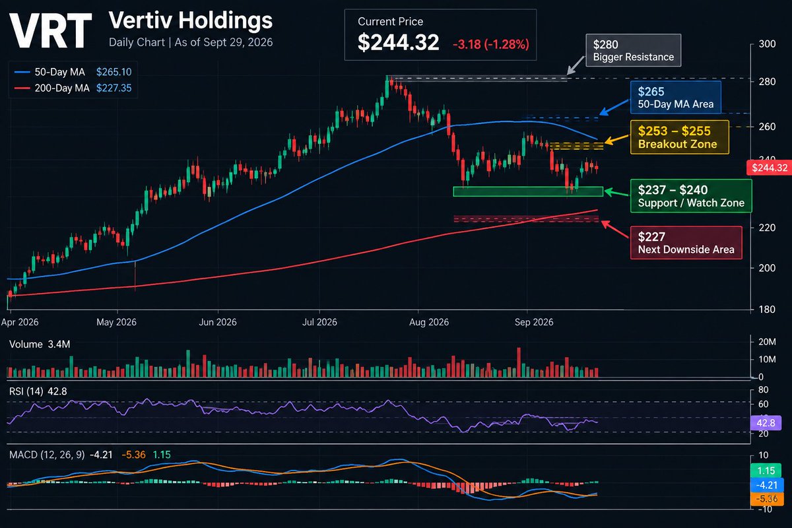Click the 180 price axis label
This screenshot has height=528, width=792.
[x=768, y=309]
